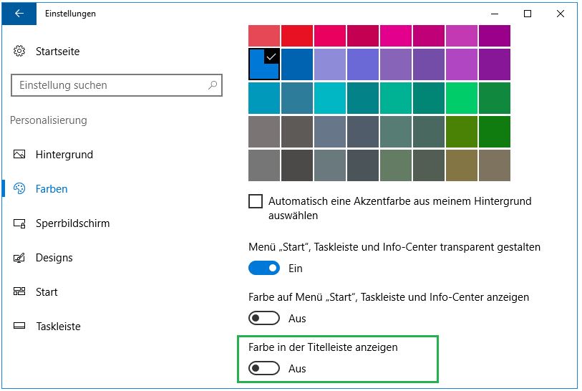This screenshot has width=582, height=391.
Task: Pick the red swatch in top row
Action: [x=297, y=35]
